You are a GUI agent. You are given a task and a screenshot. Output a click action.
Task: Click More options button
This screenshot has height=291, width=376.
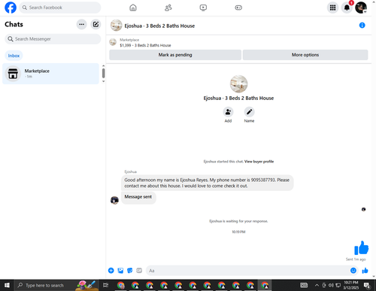tap(305, 55)
